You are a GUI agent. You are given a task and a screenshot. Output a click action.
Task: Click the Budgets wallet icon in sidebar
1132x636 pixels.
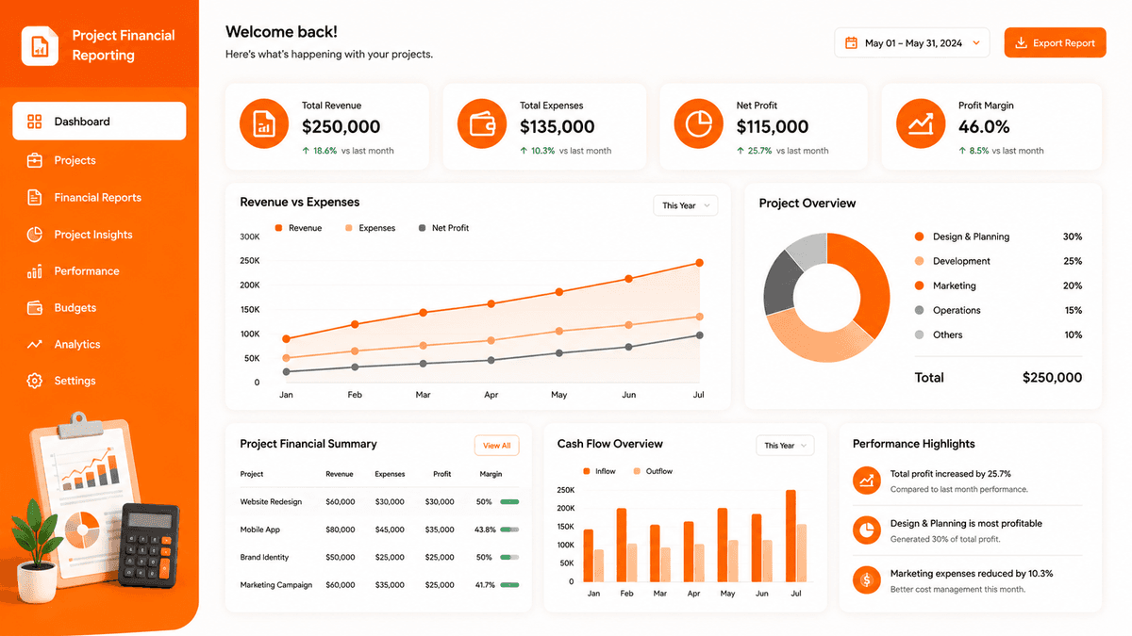35,308
